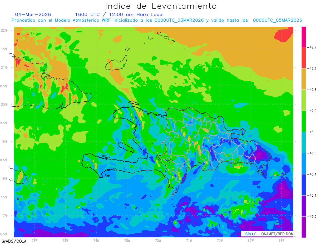Image resolution: width=316 pixels, height=244 pixels.
Task: Select the '17N' latitude label
Action: click(x=4, y=216)
